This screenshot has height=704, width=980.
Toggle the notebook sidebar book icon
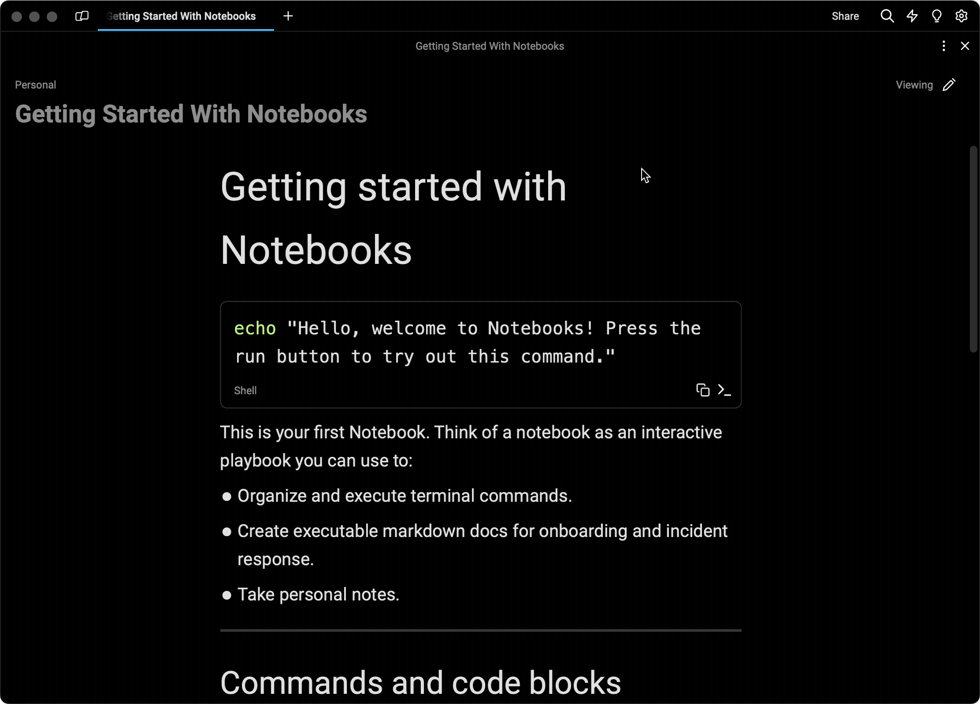click(81, 16)
